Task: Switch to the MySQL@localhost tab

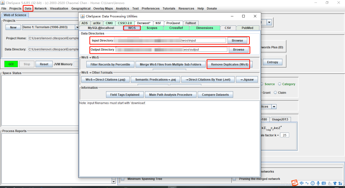Action: click(101, 28)
